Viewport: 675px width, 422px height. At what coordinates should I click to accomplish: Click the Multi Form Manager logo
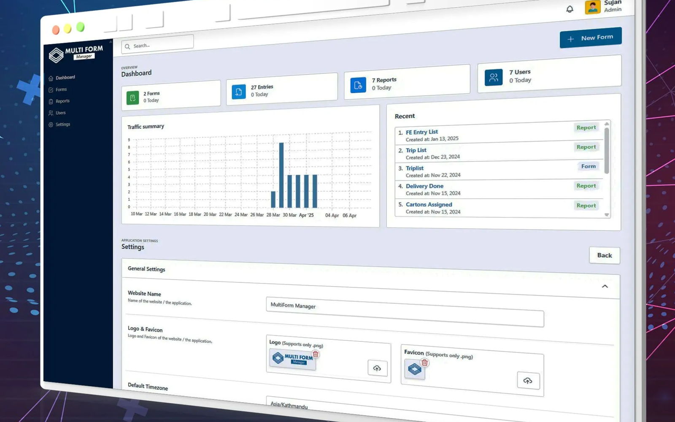click(76, 54)
